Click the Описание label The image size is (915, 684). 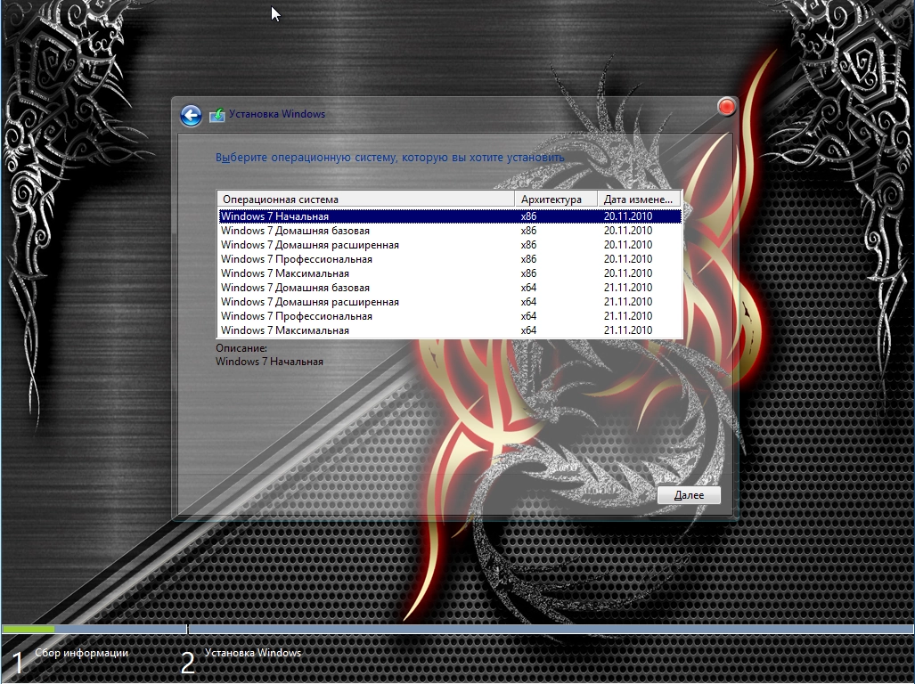click(241, 348)
